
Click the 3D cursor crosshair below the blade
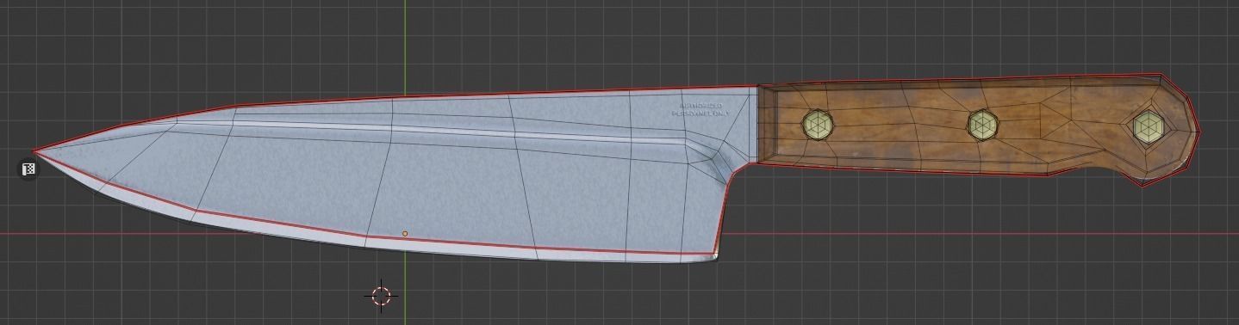click(381, 297)
